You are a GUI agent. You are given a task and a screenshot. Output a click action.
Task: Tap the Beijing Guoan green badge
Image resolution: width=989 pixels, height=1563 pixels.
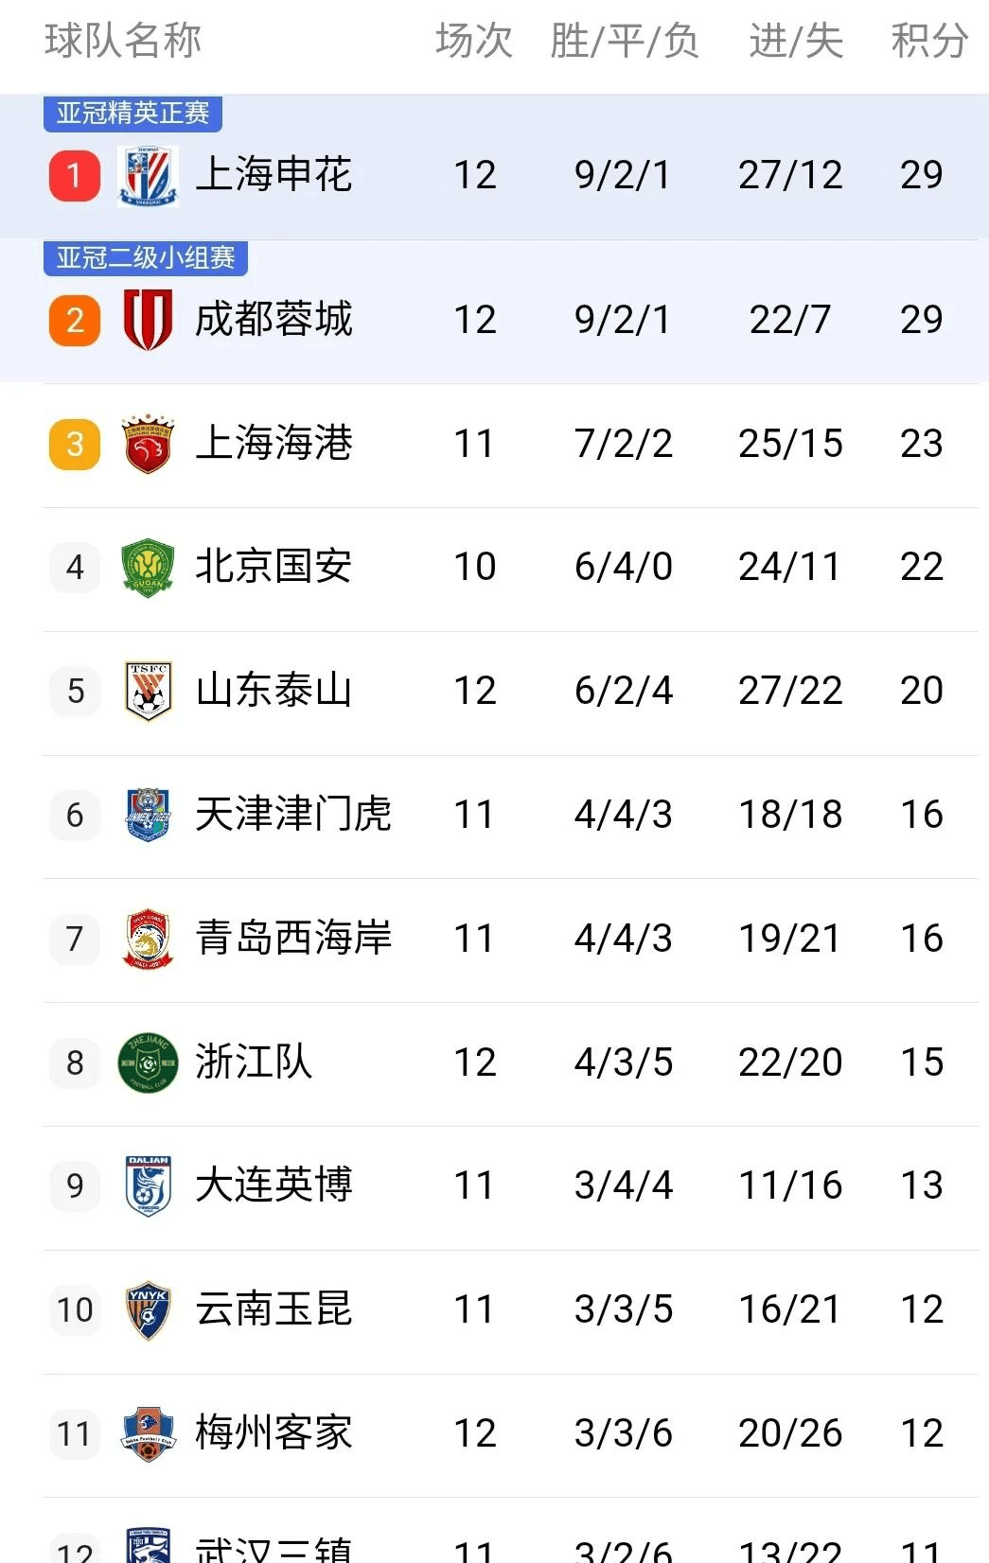[149, 567]
